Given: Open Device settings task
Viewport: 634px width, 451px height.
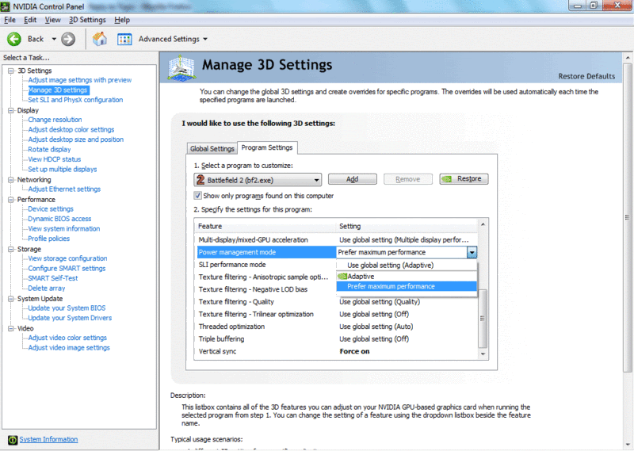Looking at the screenshot, I should coord(51,209).
